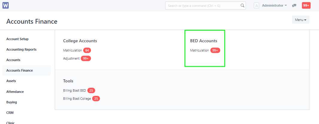Viewport: 319px width, 124px height.
Task: Open the Adjustment link under College Accounts
Action: coord(71,58)
